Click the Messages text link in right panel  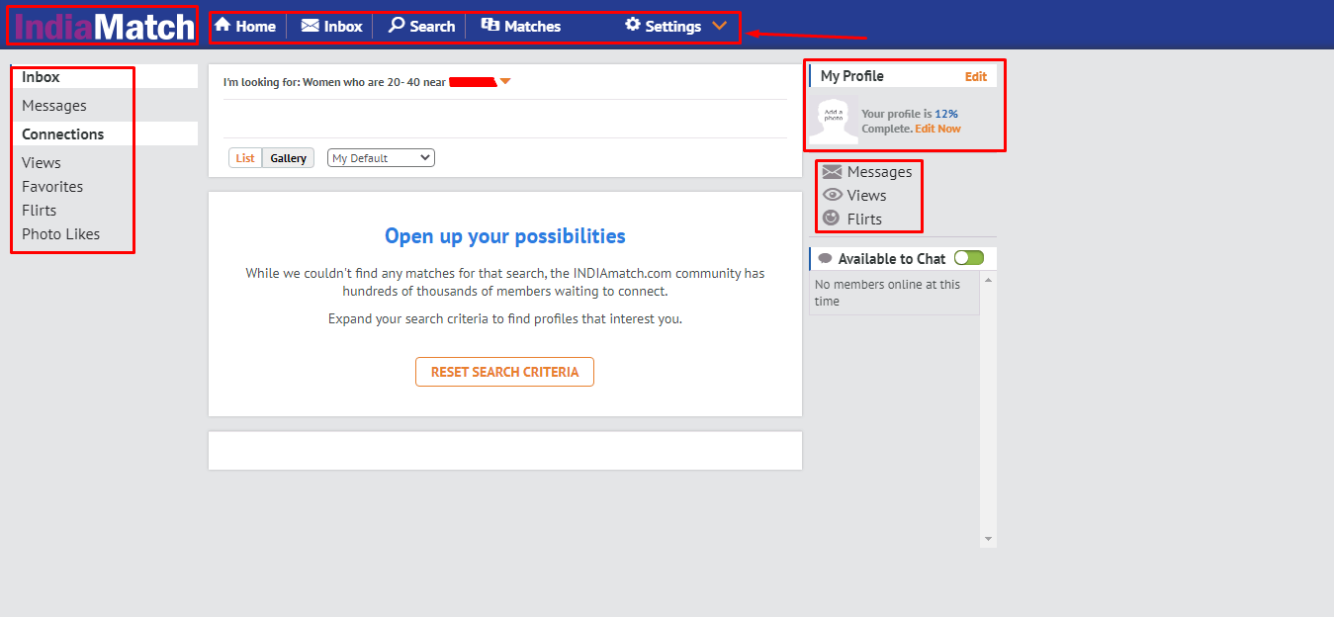coord(879,172)
